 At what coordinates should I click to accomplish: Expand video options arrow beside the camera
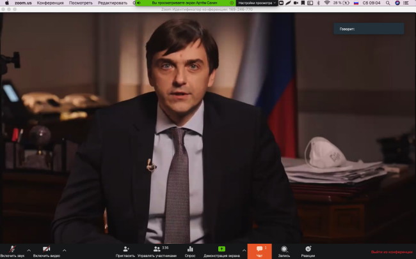pos(64,250)
